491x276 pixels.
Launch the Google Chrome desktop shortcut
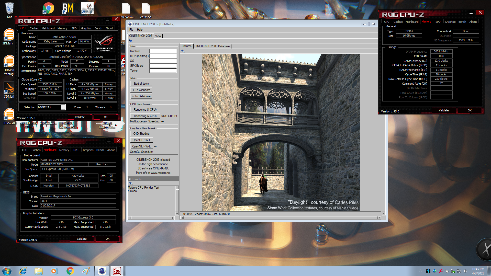pyautogui.click(x=48, y=8)
